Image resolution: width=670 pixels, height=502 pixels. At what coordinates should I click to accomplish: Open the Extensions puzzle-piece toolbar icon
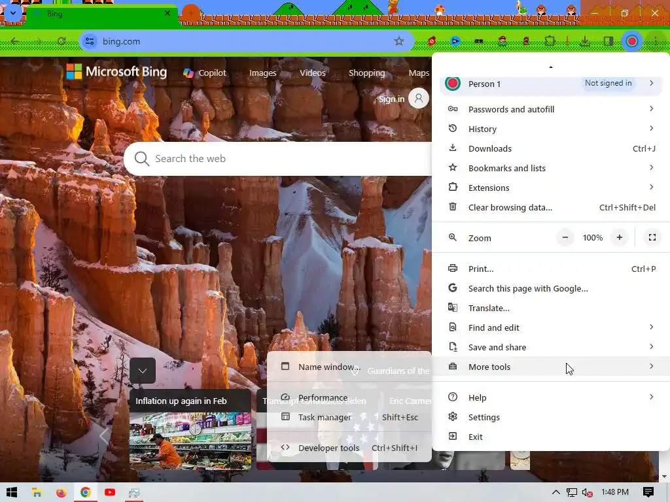pyautogui.click(x=550, y=41)
